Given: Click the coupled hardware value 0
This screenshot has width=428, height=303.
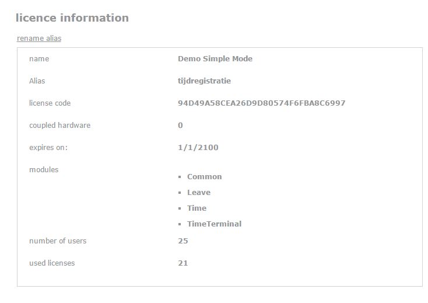Looking at the screenshot, I should pos(180,125).
